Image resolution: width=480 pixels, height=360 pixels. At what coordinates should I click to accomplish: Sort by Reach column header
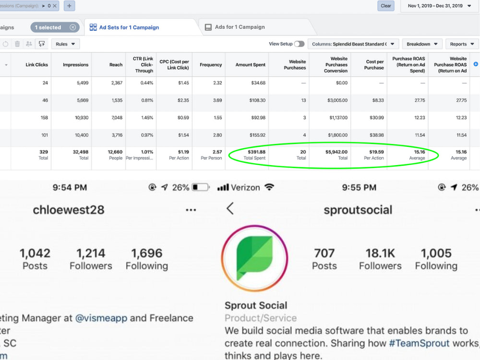[116, 65]
